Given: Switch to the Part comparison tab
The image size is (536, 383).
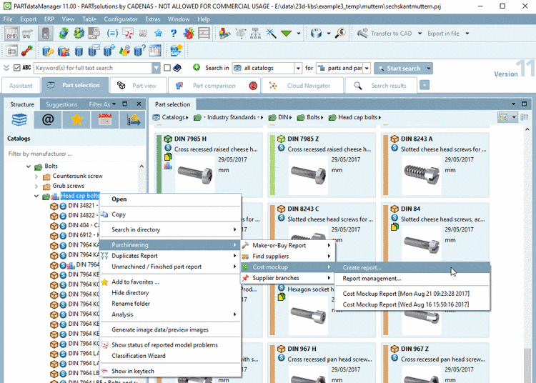Looking at the screenshot, I should 214,86.
